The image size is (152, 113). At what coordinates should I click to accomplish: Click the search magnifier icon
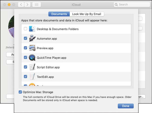[116, 4]
